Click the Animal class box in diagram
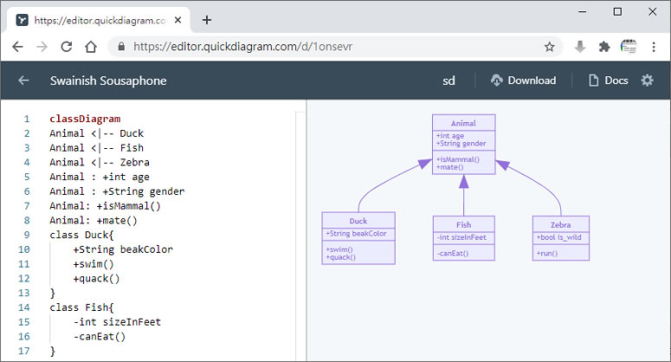 463,144
